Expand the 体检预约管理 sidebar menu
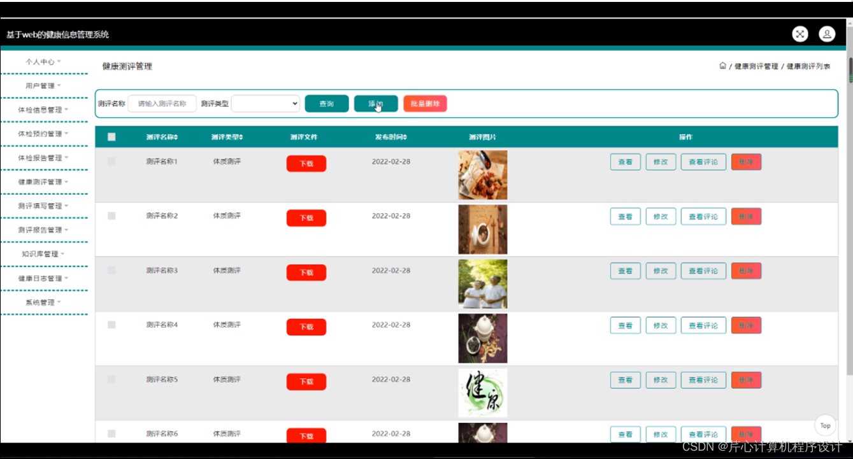This screenshot has width=853, height=459. tap(43, 134)
